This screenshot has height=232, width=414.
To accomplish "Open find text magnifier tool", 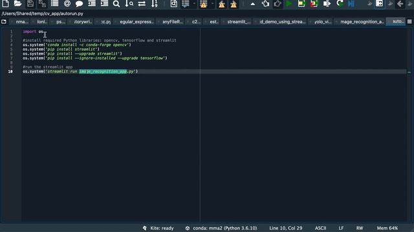I will click(x=116, y=4).
